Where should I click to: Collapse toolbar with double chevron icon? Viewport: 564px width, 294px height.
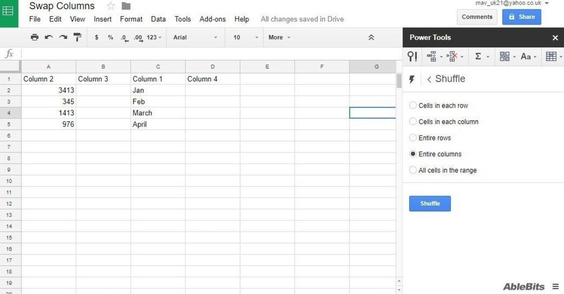(371, 37)
